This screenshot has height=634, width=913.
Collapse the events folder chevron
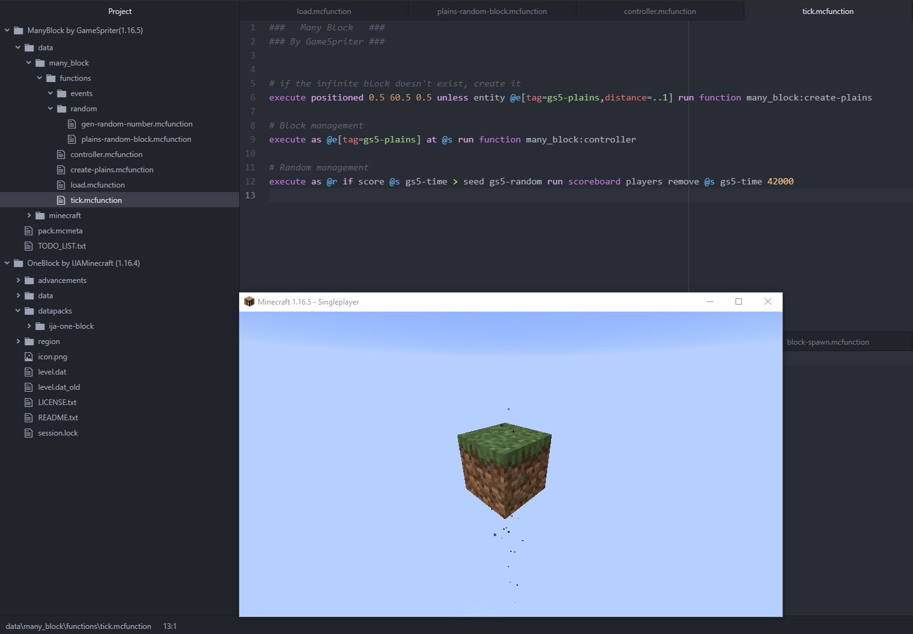tap(50, 93)
